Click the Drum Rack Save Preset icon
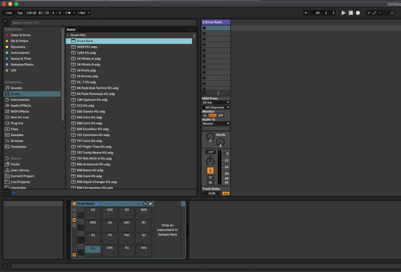The height and width of the screenshot is (272, 401). point(150,203)
